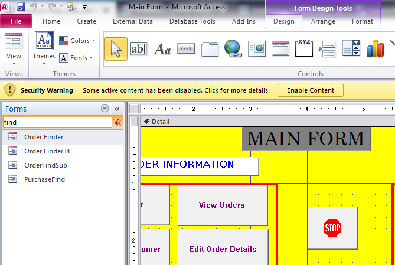
Task: Click the search box containing 'find'
Action: click(x=57, y=122)
